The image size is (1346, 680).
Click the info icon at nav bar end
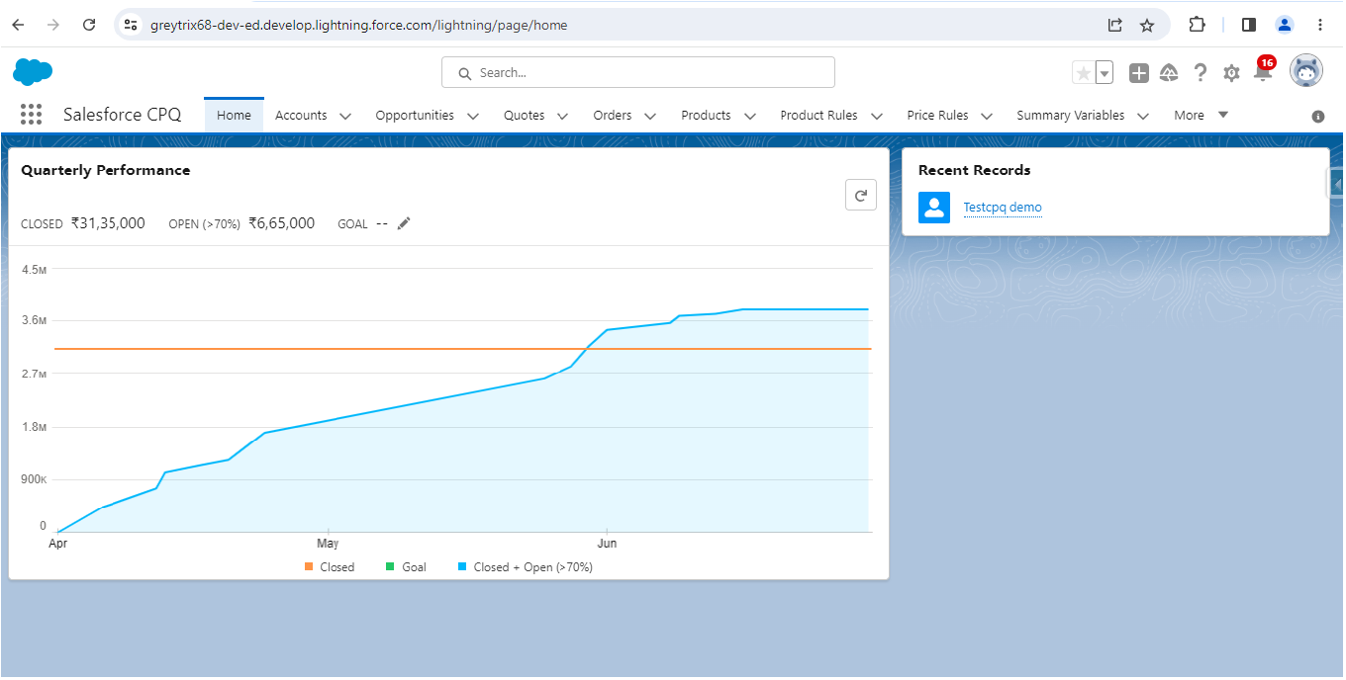click(1318, 116)
